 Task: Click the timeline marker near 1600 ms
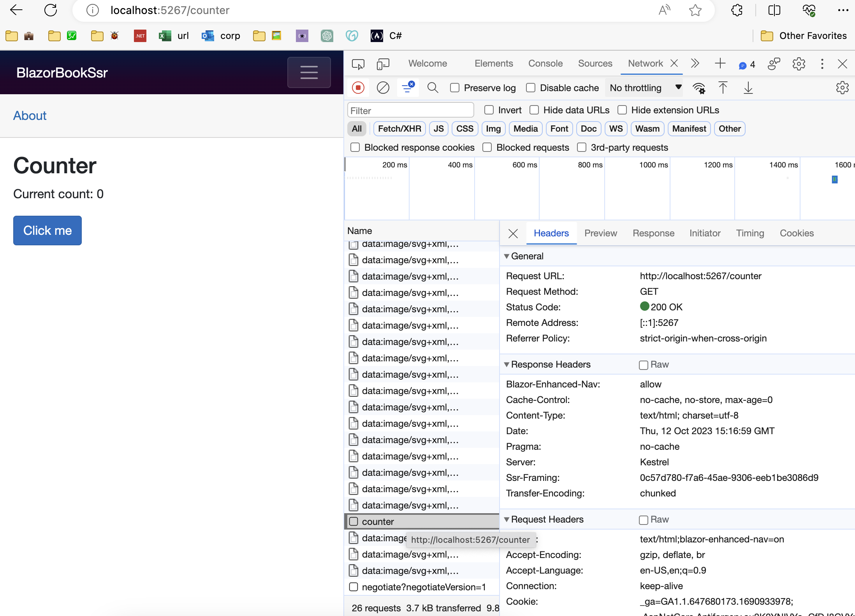pyautogui.click(x=834, y=180)
